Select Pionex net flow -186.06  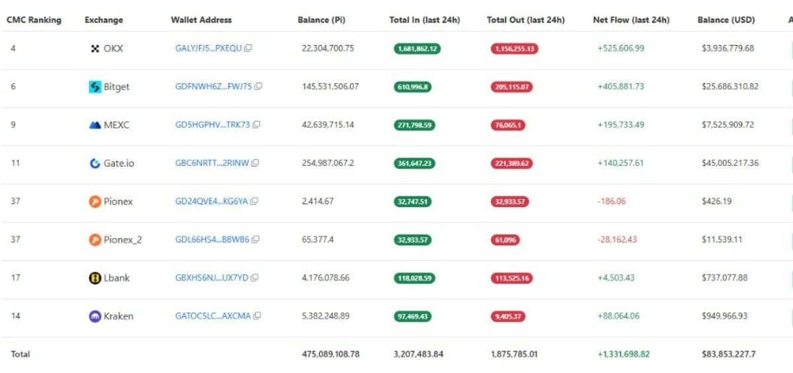pyautogui.click(x=611, y=202)
